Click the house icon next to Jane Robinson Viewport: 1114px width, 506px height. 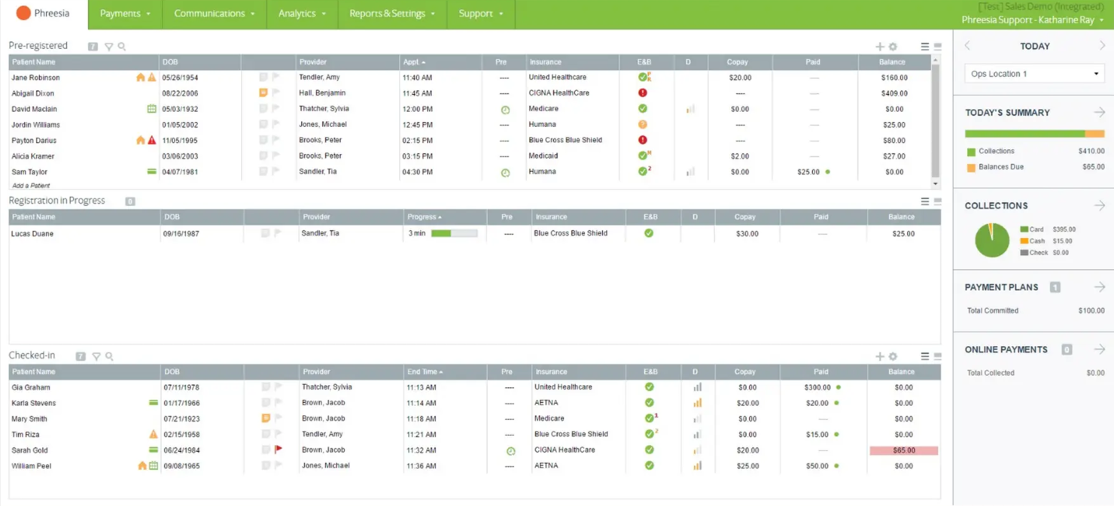(x=140, y=77)
